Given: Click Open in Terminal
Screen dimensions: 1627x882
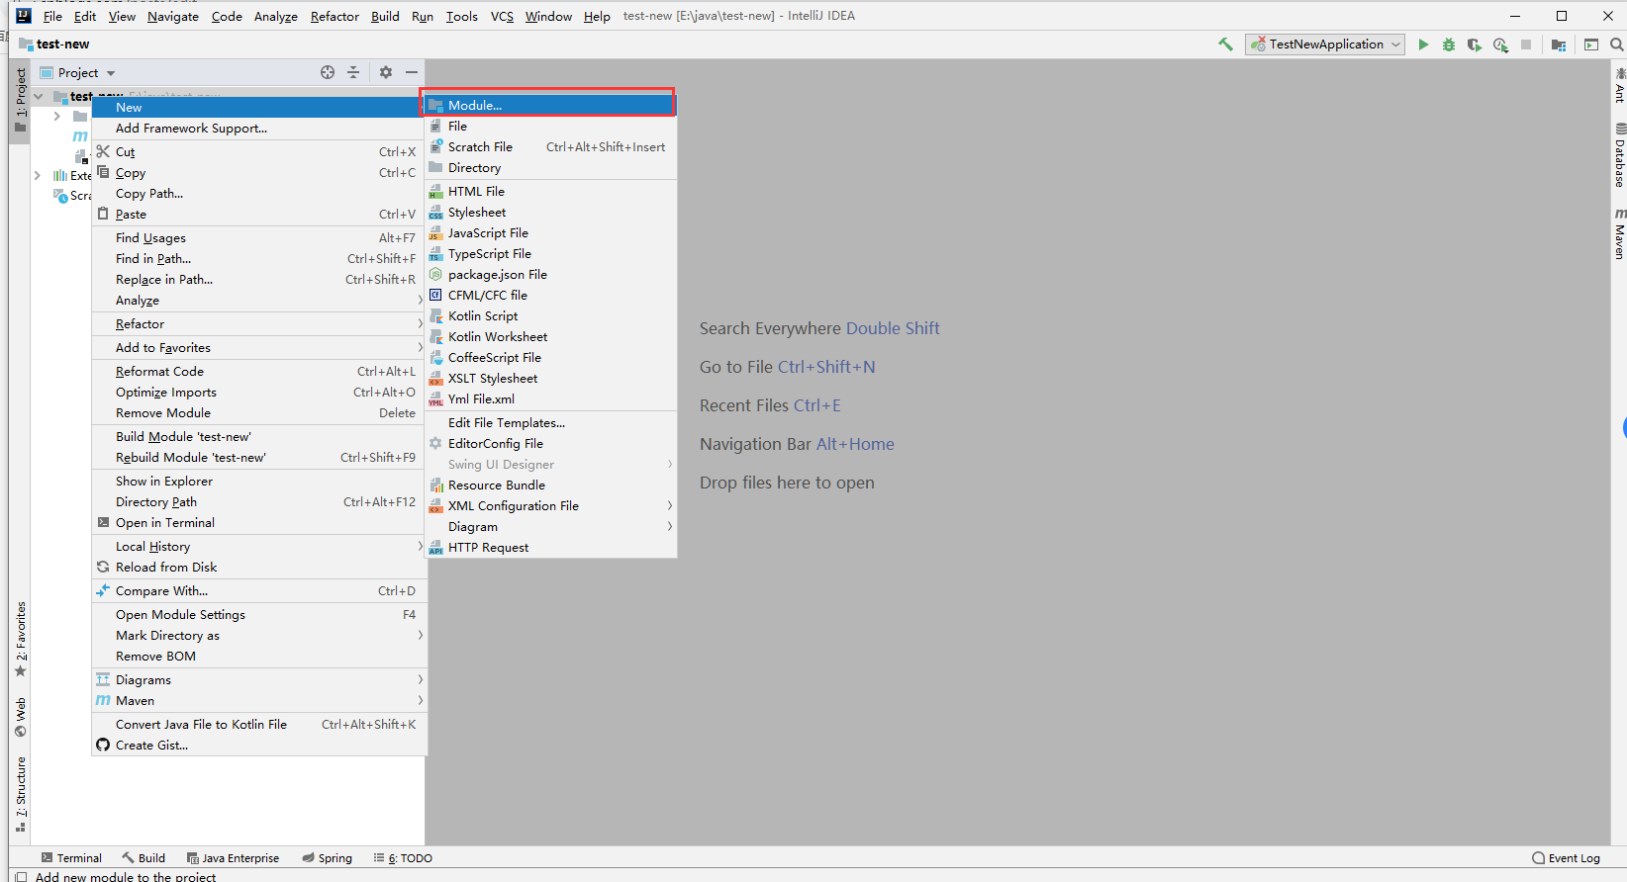Looking at the screenshot, I should 259,523.
